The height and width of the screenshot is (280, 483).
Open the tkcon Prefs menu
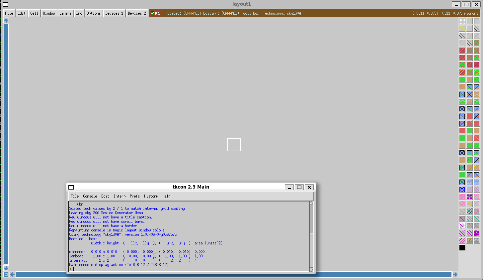point(135,196)
